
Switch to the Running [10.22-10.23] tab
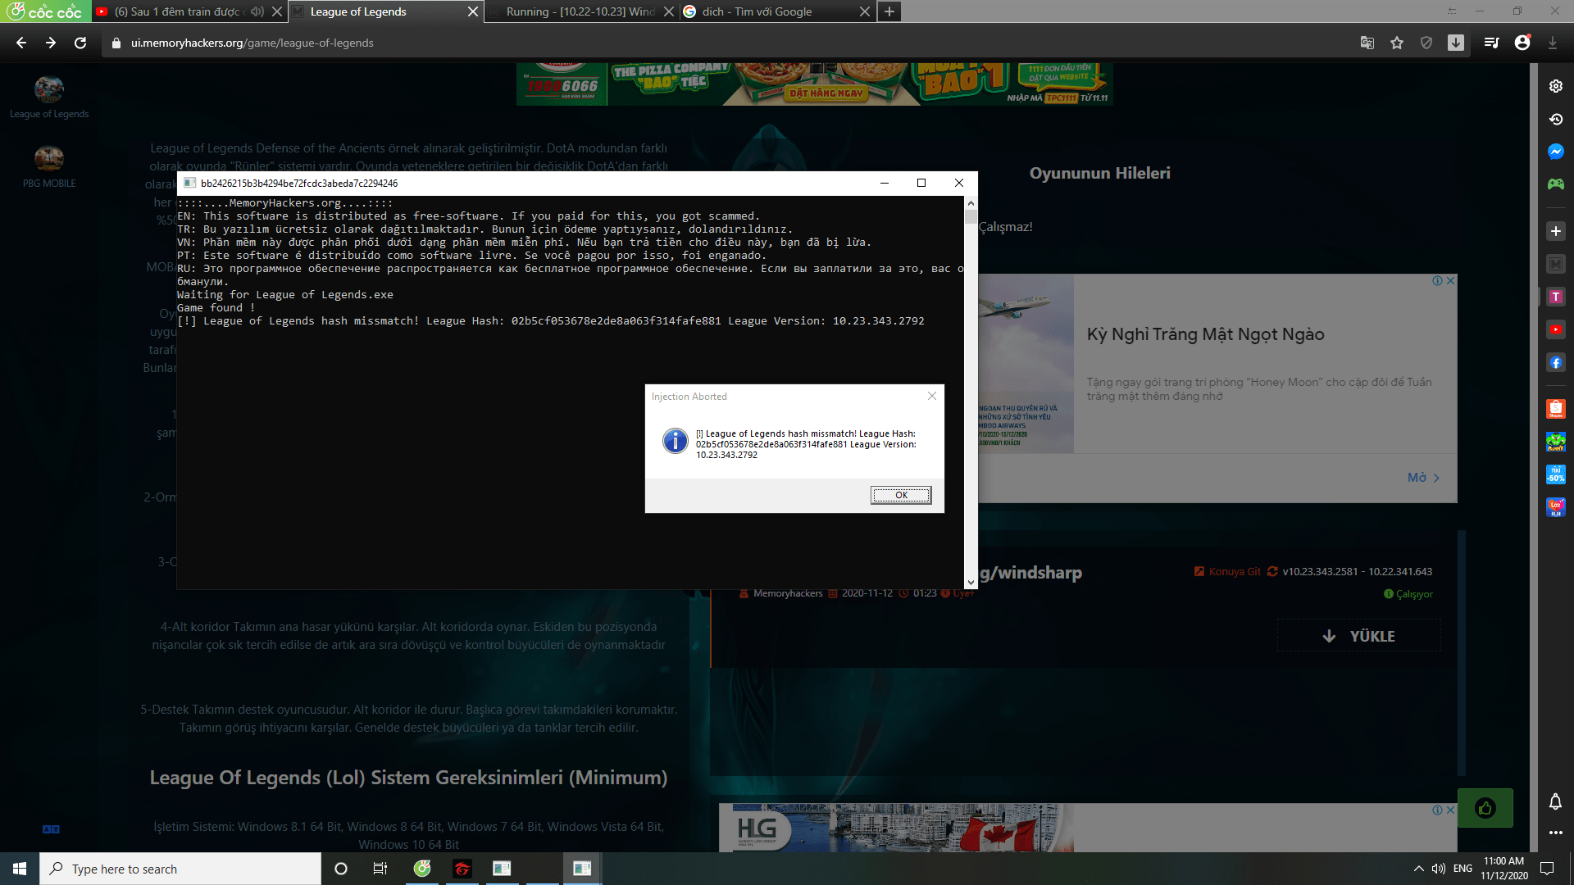(580, 11)
